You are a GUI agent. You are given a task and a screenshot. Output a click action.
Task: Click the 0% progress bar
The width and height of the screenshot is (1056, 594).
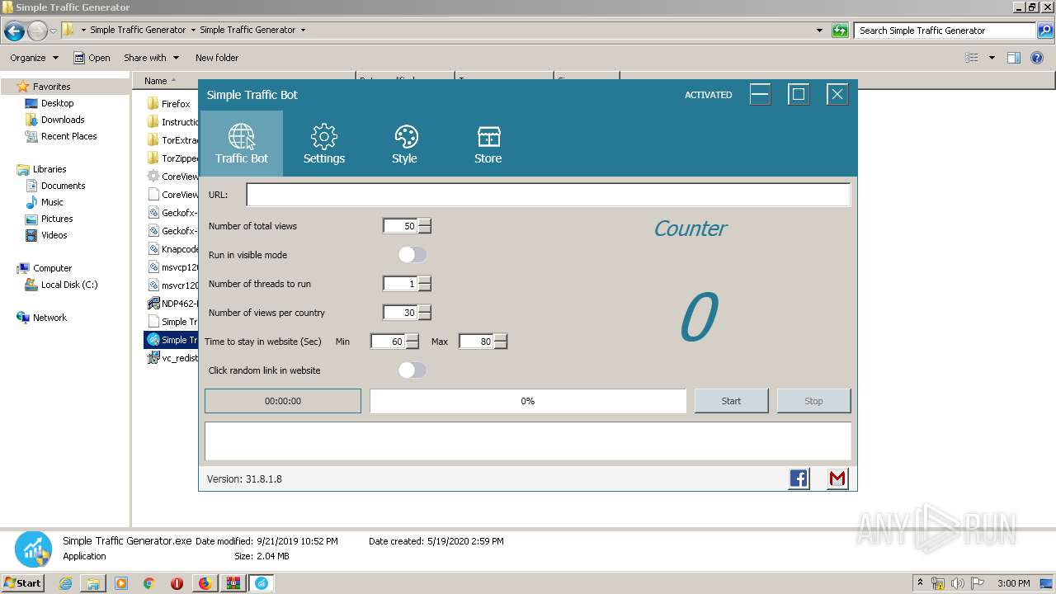coord(528,401)
